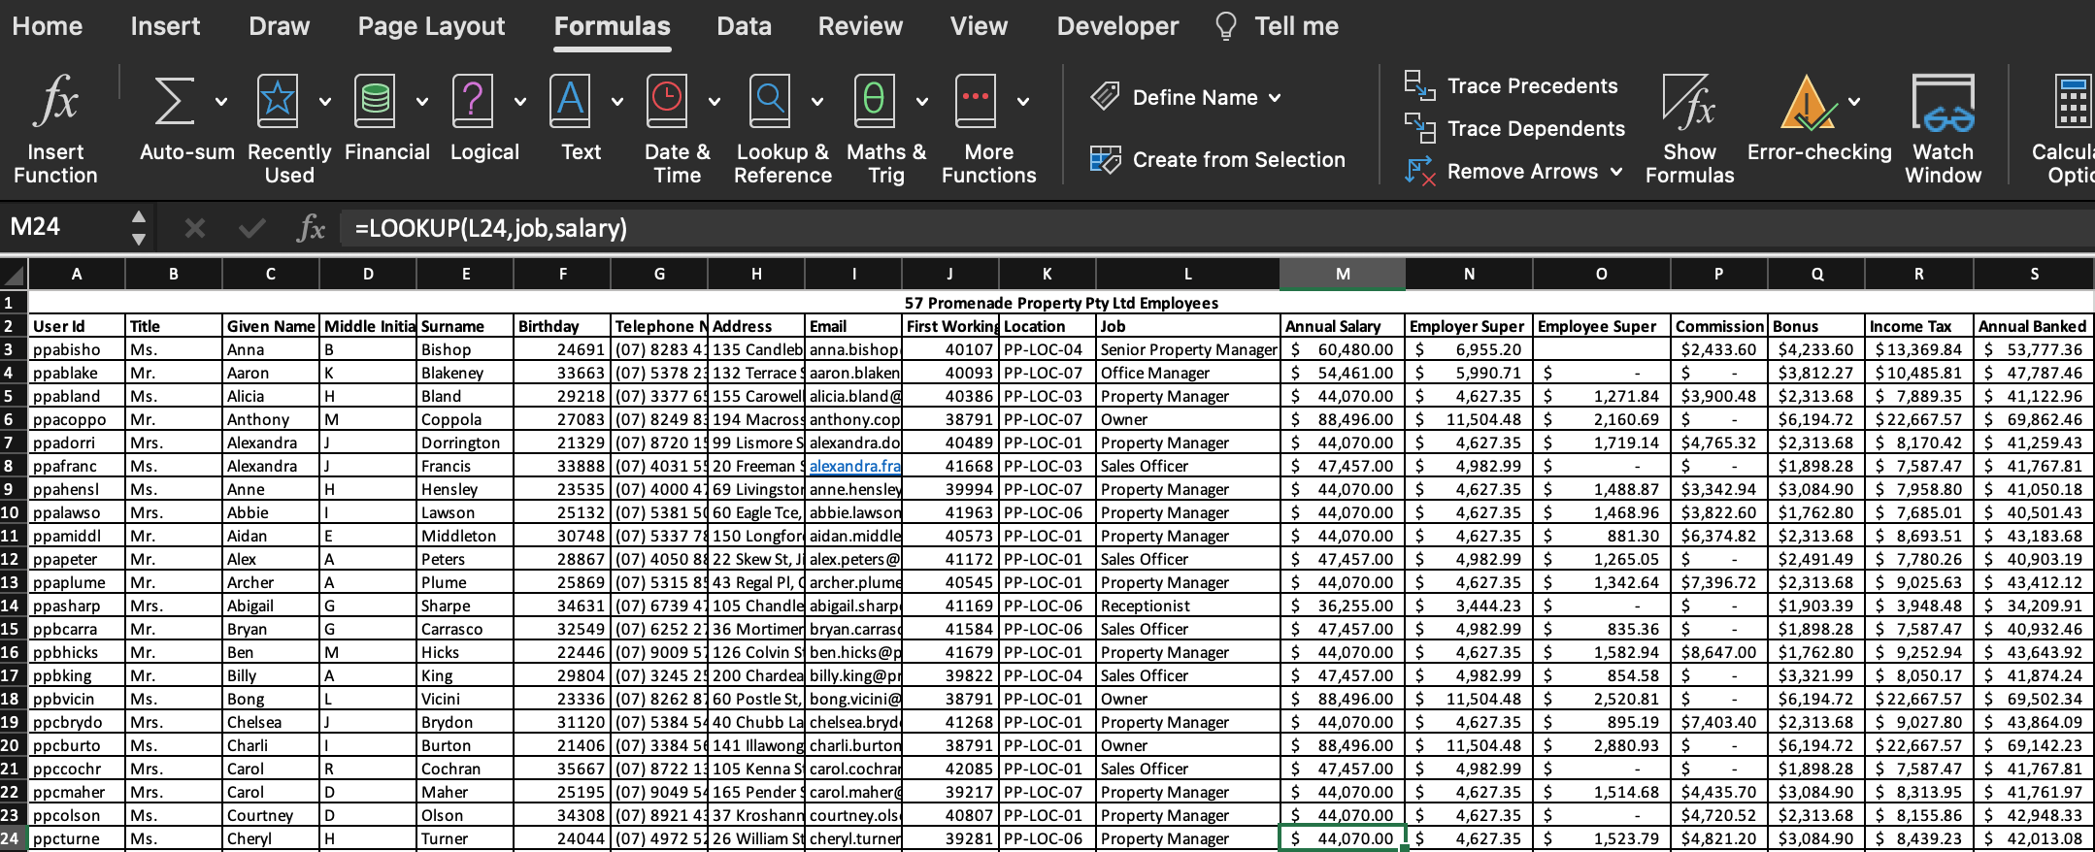Click the formula bar with LOOKUP formula
This screenshot has width=2095, height=852.
1217,228
